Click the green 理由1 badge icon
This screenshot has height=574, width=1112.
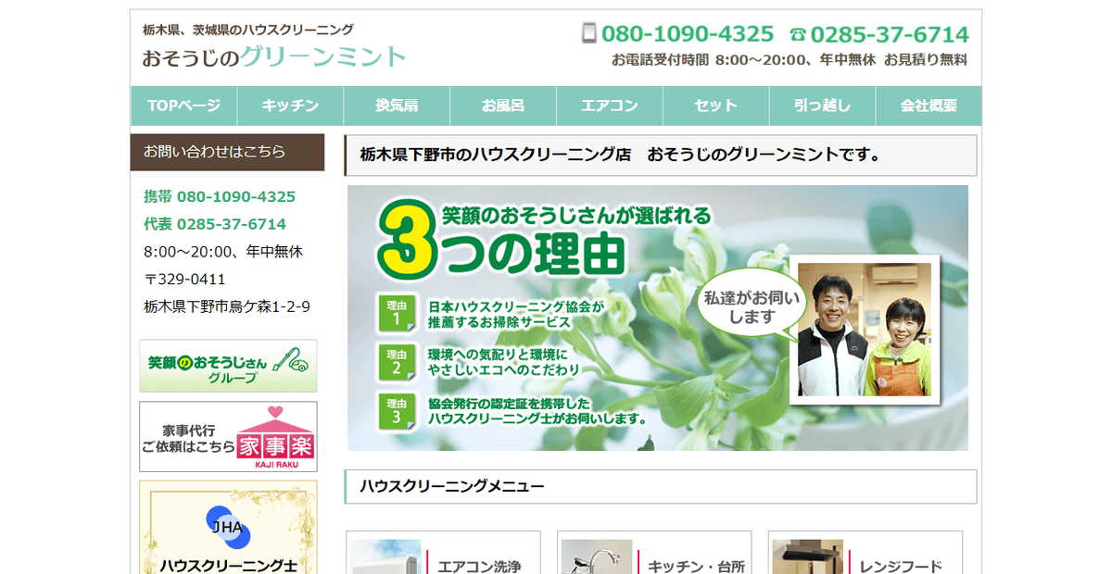coord(396,313)
